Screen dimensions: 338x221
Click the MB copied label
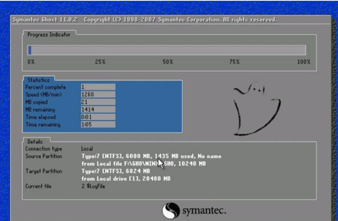tap(36, 102)
